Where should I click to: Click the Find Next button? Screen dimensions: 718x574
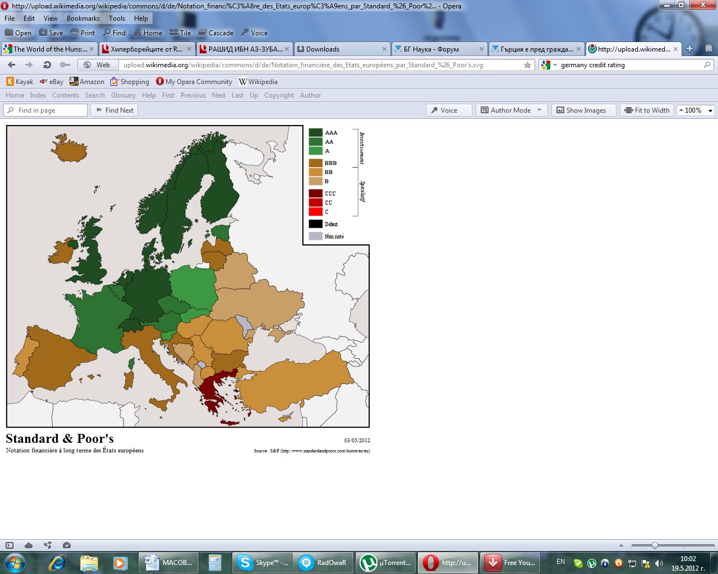click(114, 110)
